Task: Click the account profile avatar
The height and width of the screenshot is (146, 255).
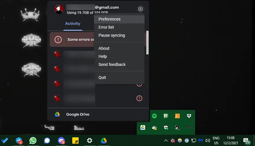Action: [x=59, y=9]
